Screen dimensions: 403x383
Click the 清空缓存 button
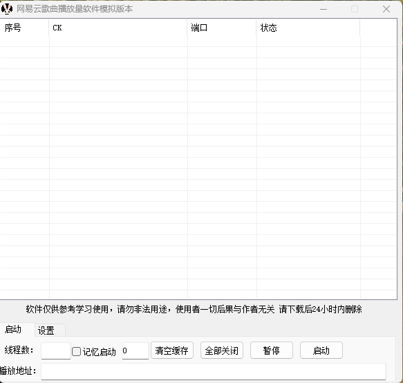(x=172, y=351)
